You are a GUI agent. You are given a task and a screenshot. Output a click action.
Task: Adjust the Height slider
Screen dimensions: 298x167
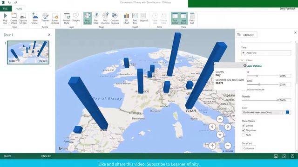pos(257,76)
